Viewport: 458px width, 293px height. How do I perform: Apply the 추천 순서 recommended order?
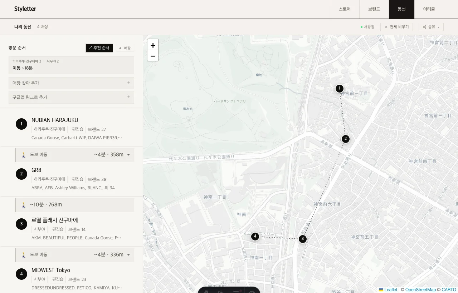pos(99,48)
